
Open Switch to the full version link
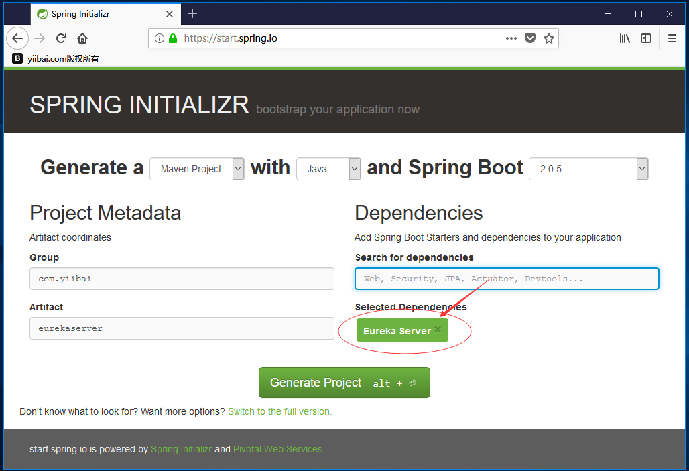coord(279,411)
